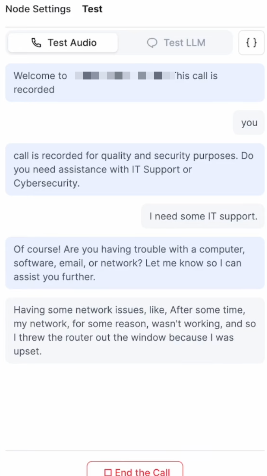Image resolution: width=267 pixels, height=476 pixels.
Task: Switch to the Test Audio tab
Action: click(x=63, y=42)
